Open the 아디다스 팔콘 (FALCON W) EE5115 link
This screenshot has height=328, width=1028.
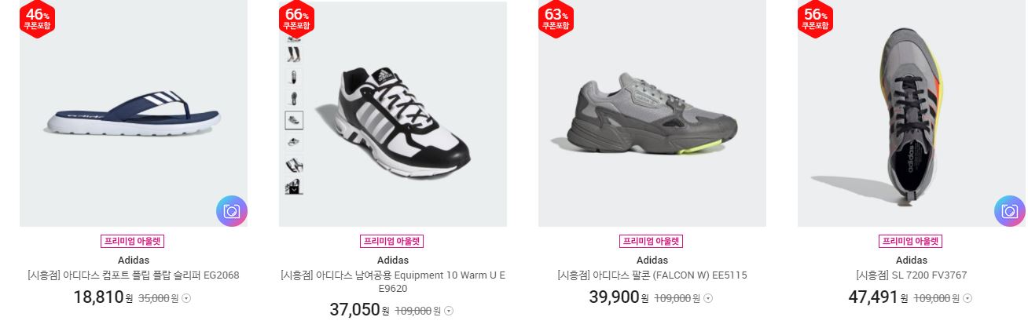(652, 275)
